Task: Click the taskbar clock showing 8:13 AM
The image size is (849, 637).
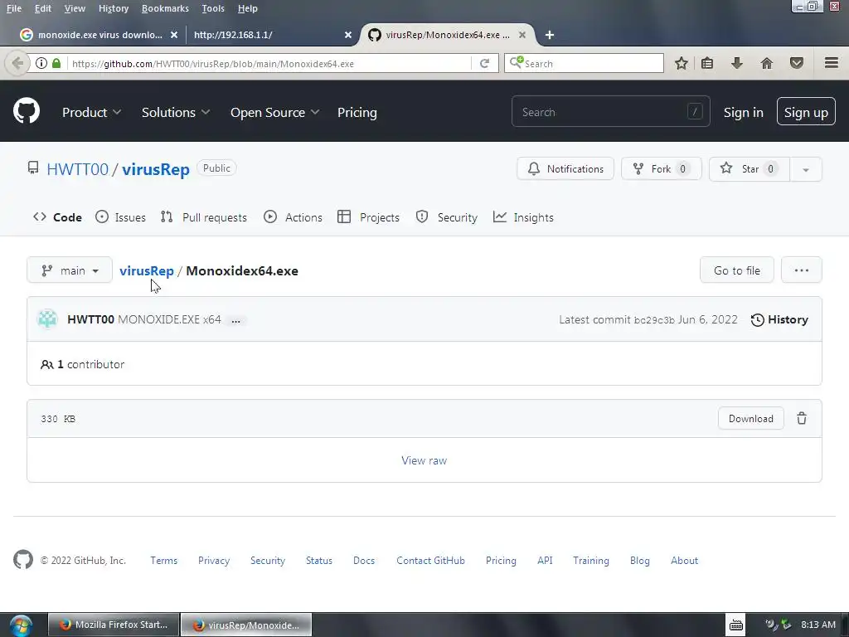Action: click(x=818, y=625)
